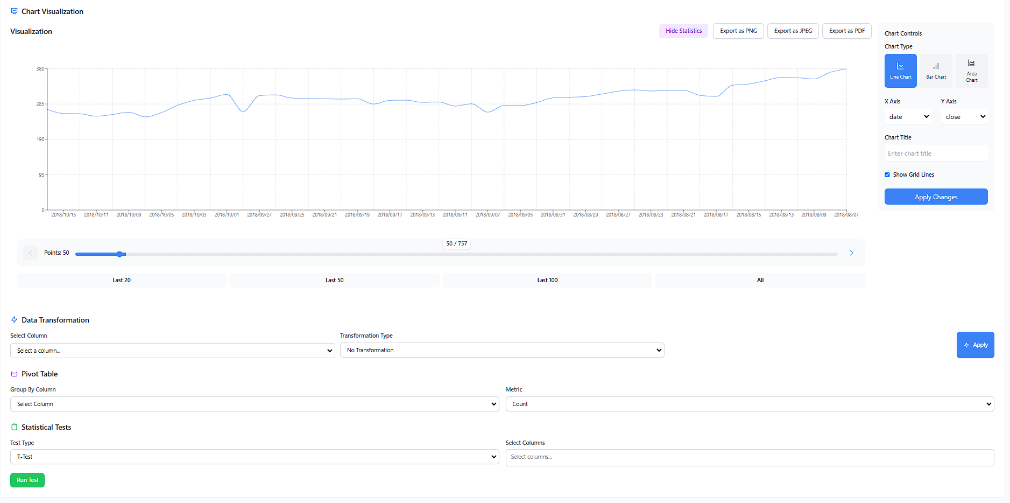
Task: Open the Select a column dropdown
Action: click(172, 351)
